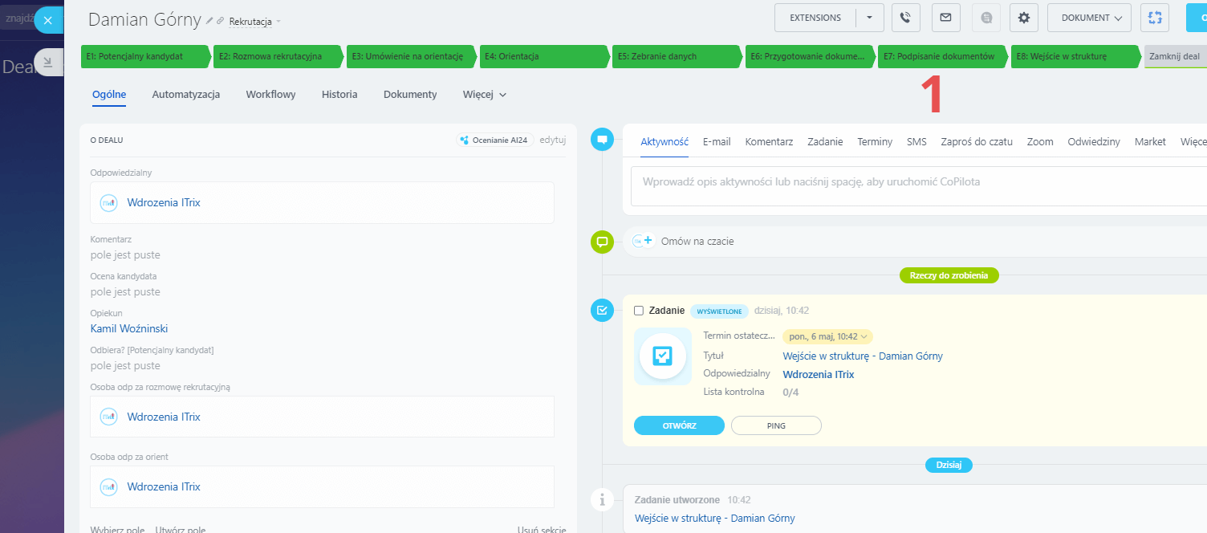
Task: Click the Otwórz button on task
Action: [x=679, y=425]
